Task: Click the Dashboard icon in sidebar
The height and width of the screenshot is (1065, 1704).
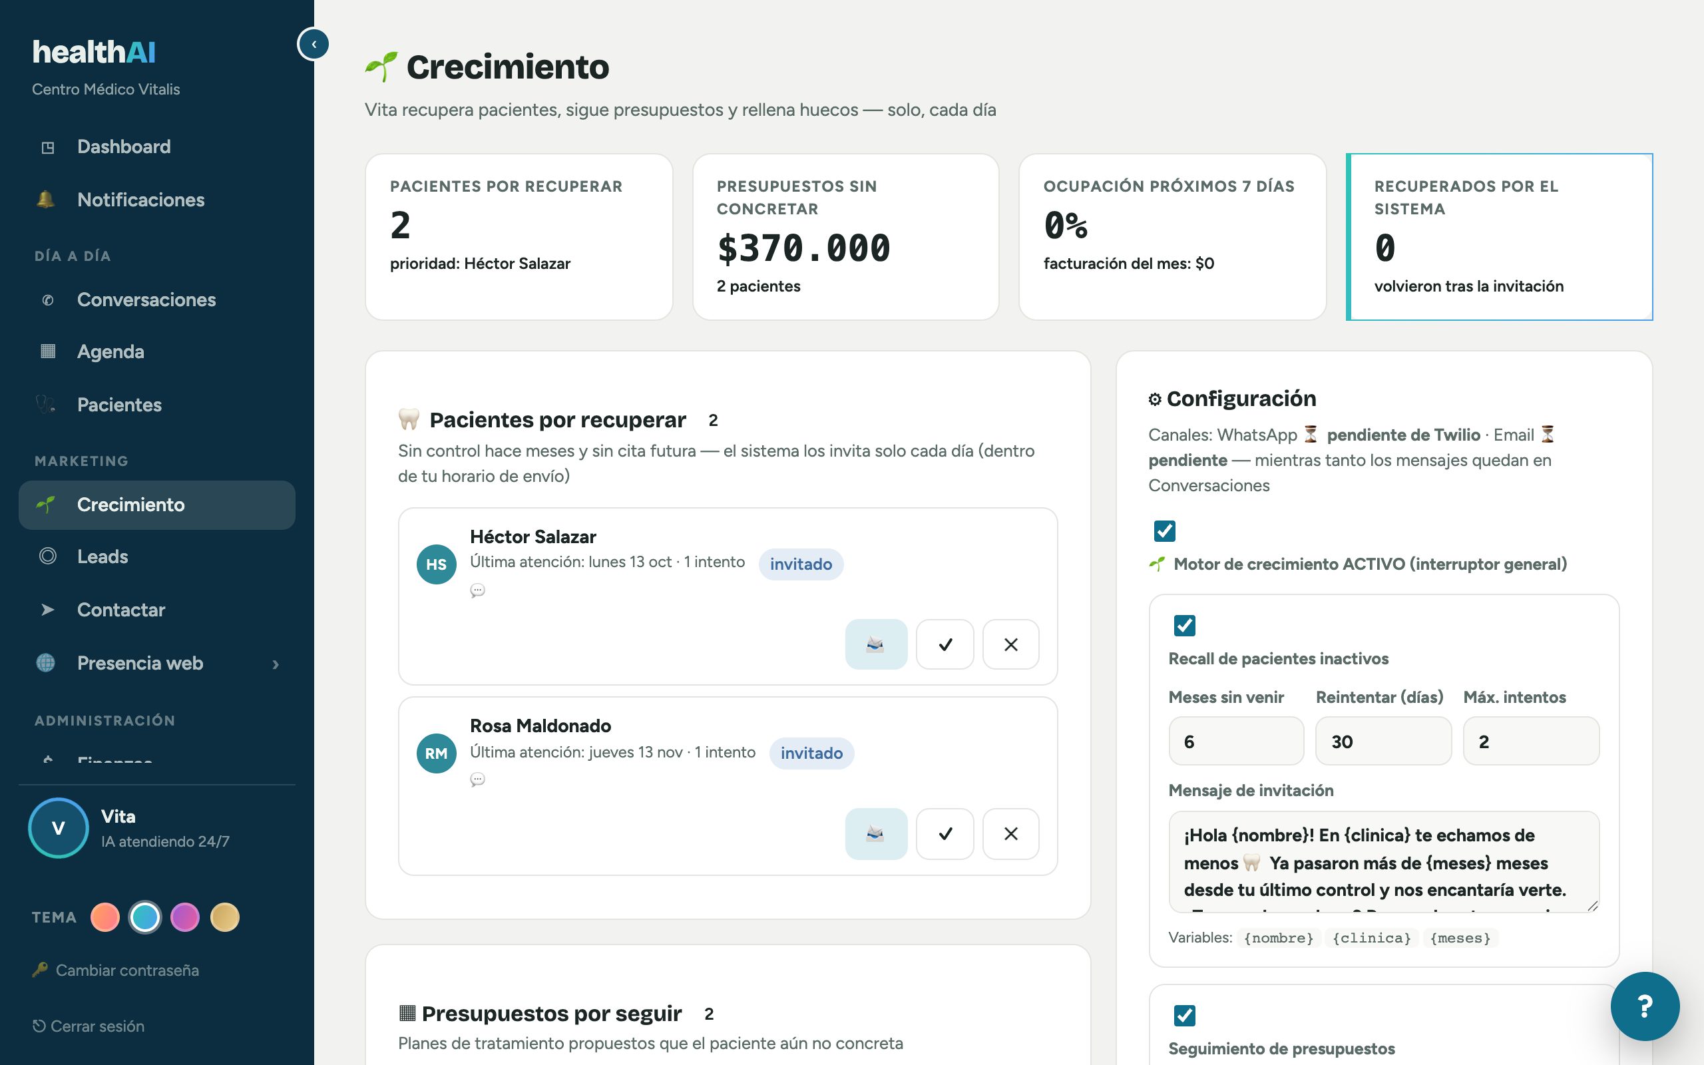Action: (47, 147)
